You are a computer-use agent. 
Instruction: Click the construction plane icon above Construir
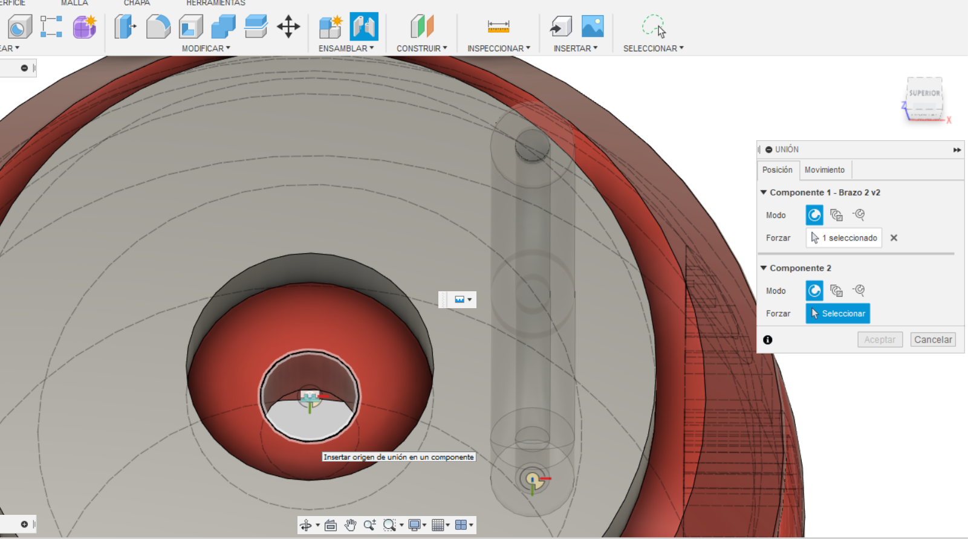422,27
